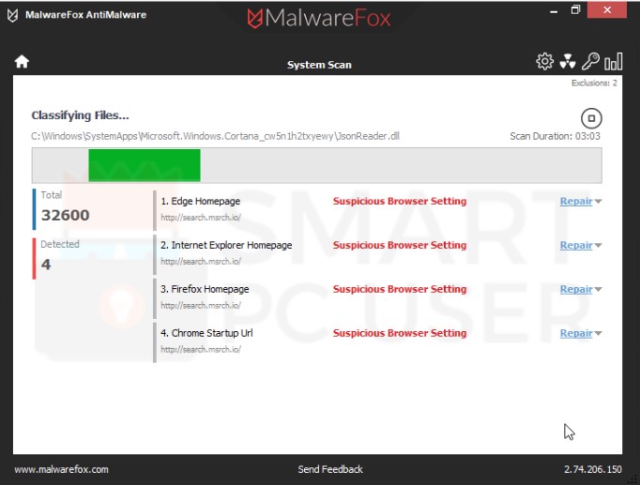Click Repair for Internet Explorer Homepage

576,245
